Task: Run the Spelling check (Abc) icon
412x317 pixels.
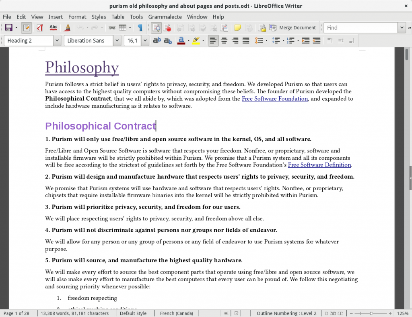Action: tap(54, 28)
